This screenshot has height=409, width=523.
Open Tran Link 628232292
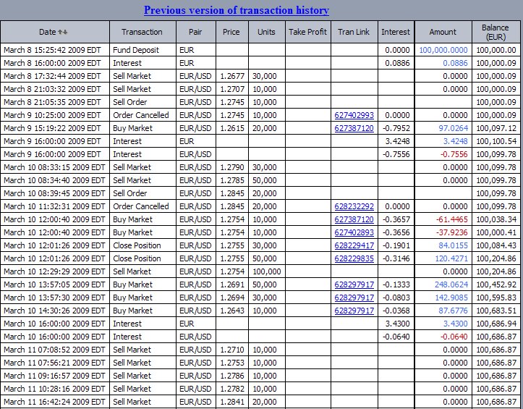coord(354,206)
